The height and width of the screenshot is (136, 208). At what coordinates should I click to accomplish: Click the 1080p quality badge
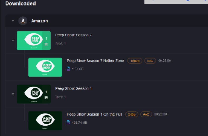pos(135,61)
